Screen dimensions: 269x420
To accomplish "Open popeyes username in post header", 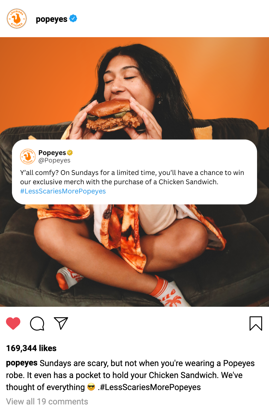I will click(x=51, y=19).
